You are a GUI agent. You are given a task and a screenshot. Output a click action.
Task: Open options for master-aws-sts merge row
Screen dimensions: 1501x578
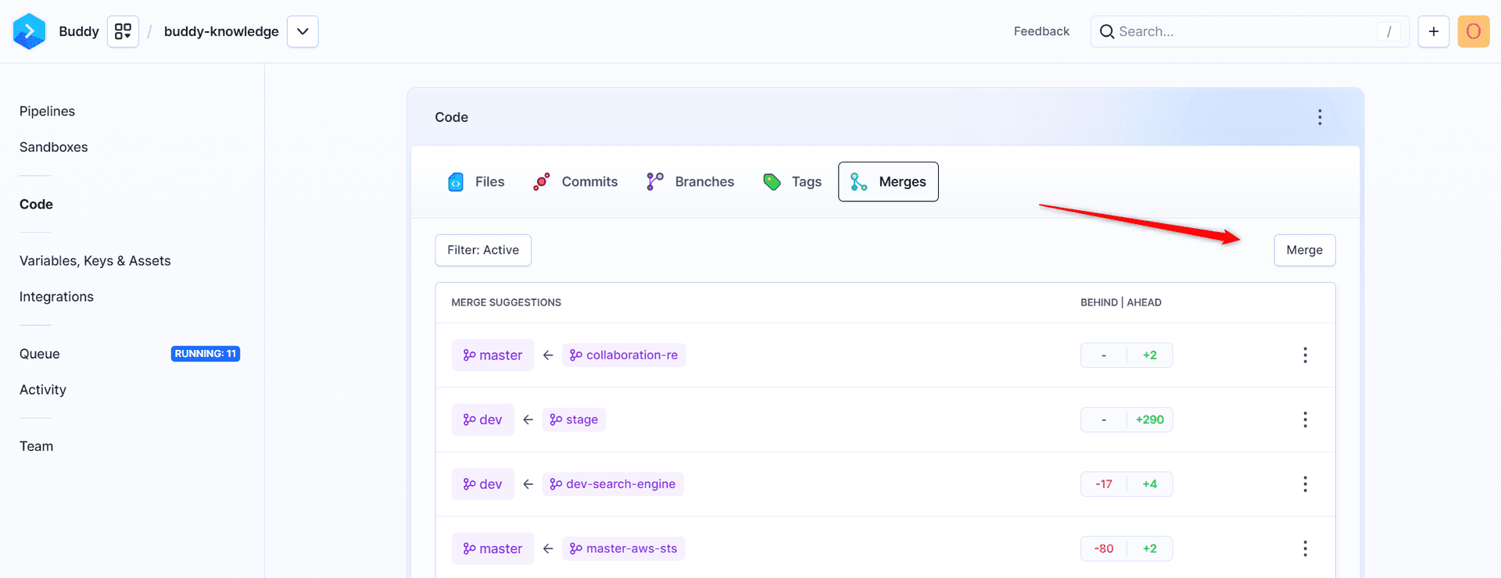(x=1305, y=548)
